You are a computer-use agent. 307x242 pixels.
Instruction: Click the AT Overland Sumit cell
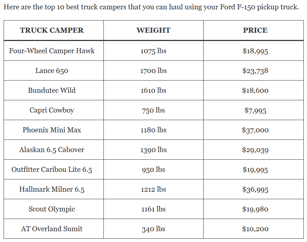tap(52, 229)
